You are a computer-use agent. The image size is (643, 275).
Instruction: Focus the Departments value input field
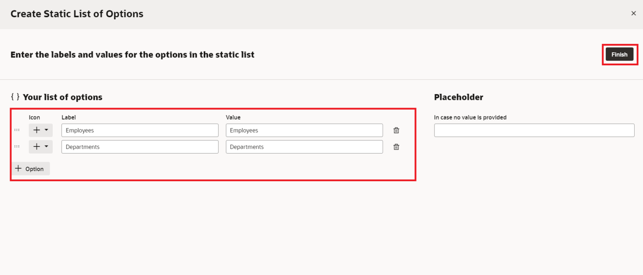click(x=304, y=147)
